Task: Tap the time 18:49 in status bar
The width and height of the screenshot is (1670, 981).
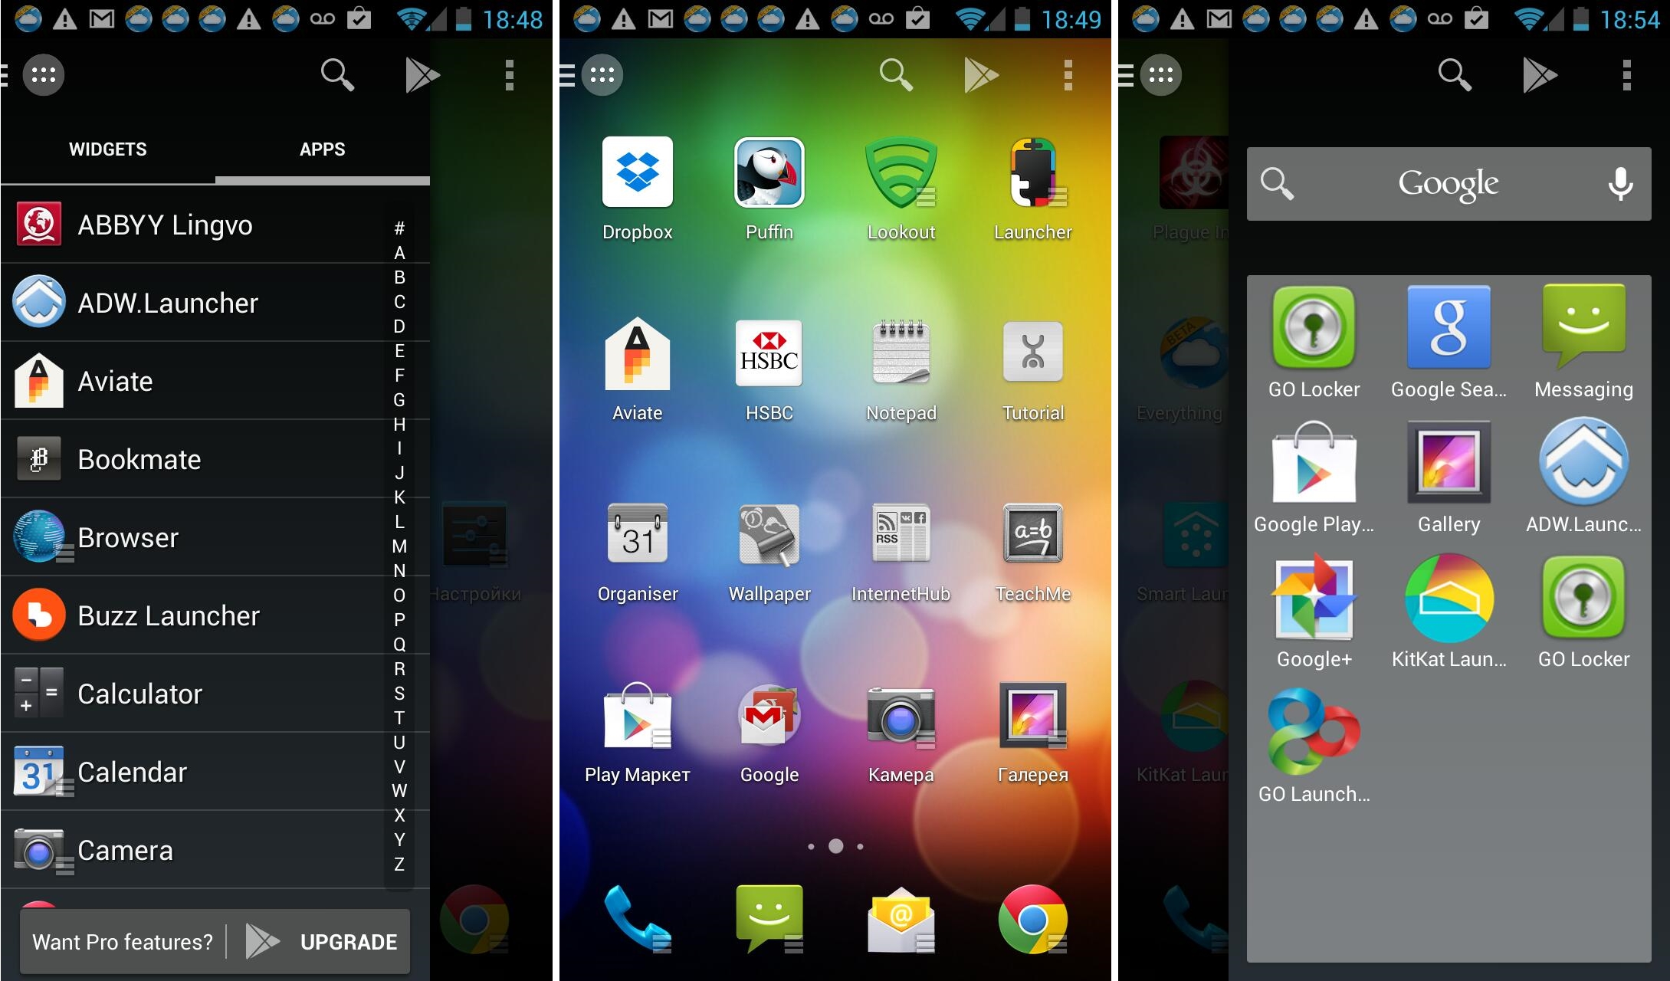Action: (x=1071, y=19)
